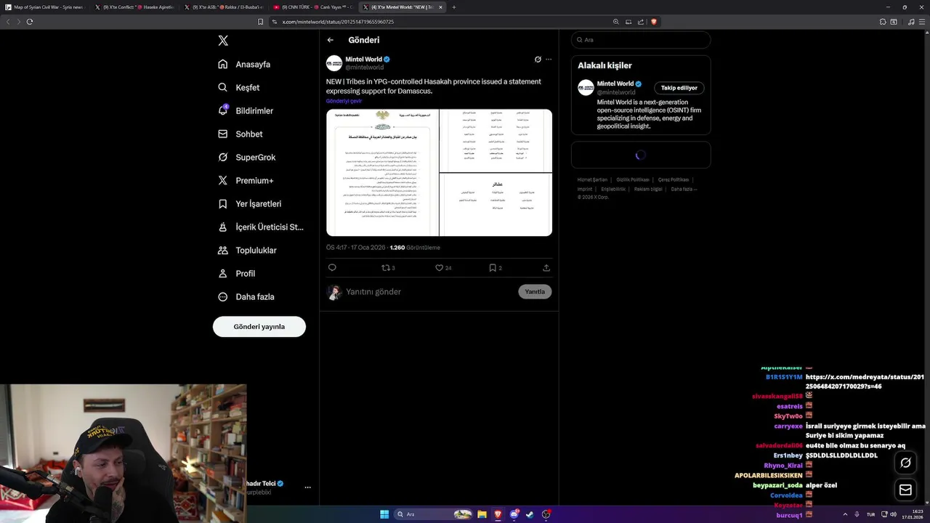Open İçerik Üreticisi Stüdyosu

click(x=261, y=227)
